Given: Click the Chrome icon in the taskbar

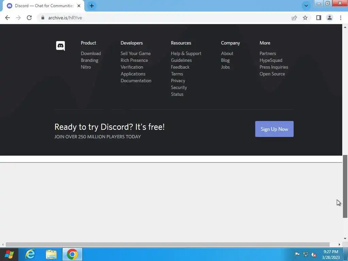Looking at the screenshot, I should [x=72, y=254].
